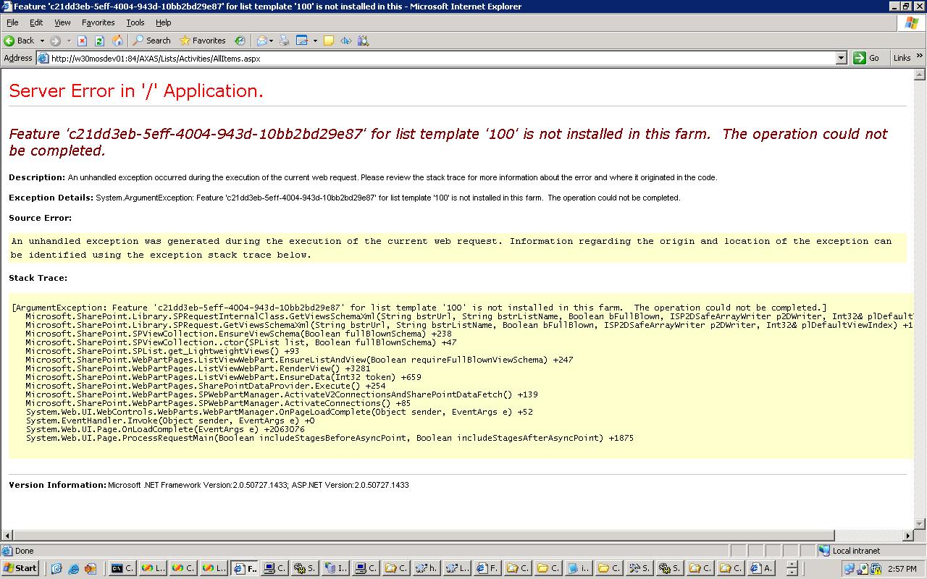The width and height of the screenshot is (927, 579).
Task: Click the Links toolbar label
Action: click(902, 58)
